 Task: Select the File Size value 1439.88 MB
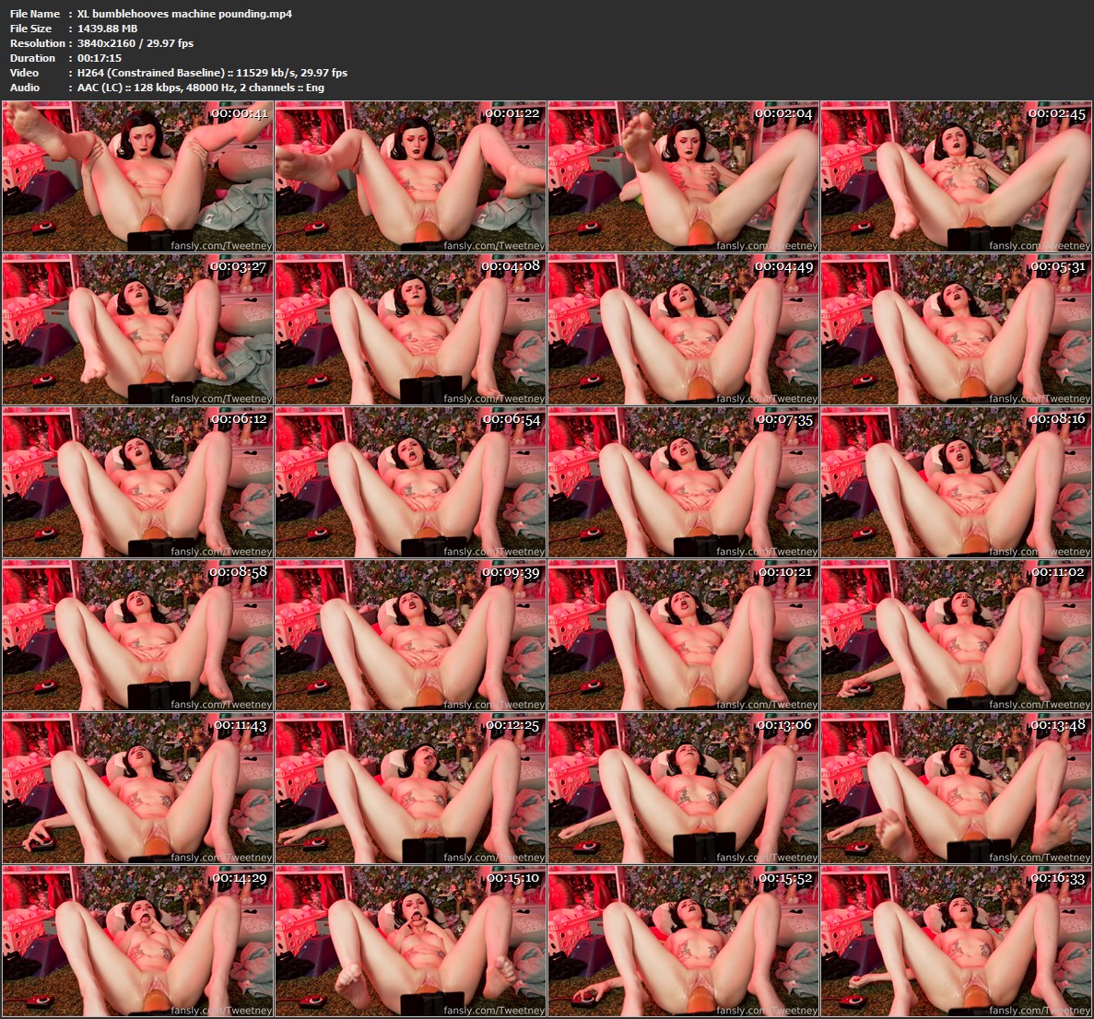(x=108, y=29)
